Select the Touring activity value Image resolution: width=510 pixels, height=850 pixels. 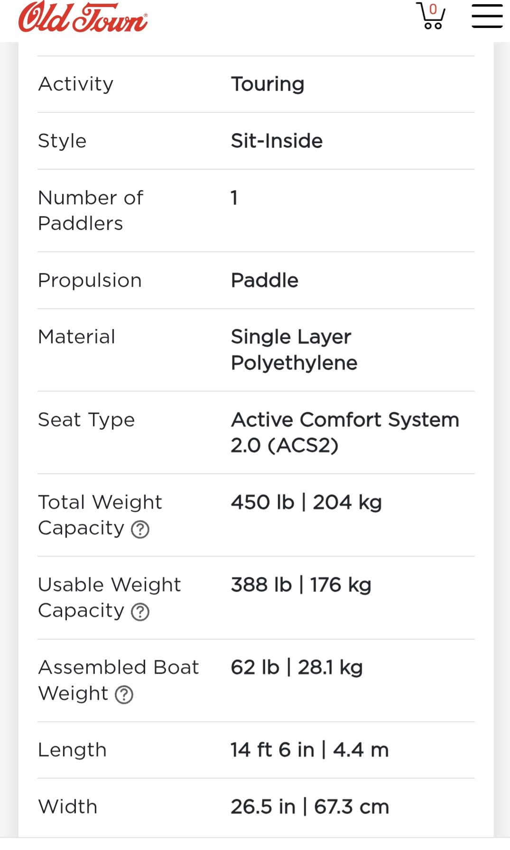tap(268, 84)
